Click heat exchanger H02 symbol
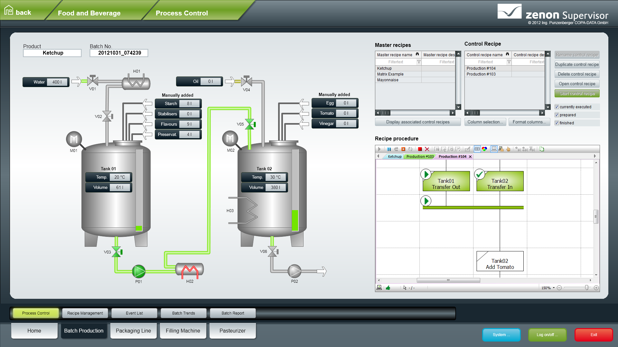618x347 pixels. [x=190, y=270]
